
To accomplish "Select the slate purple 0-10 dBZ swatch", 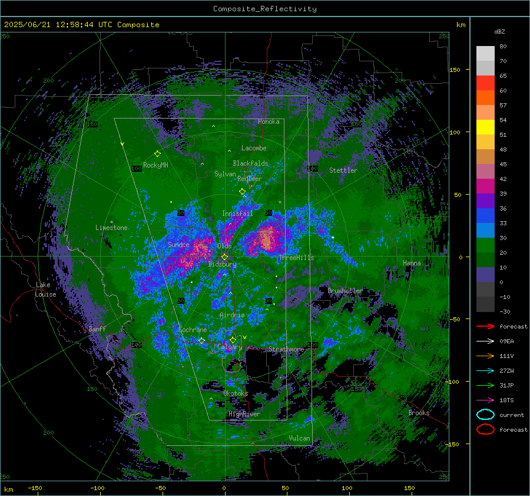I will (485, 275).
